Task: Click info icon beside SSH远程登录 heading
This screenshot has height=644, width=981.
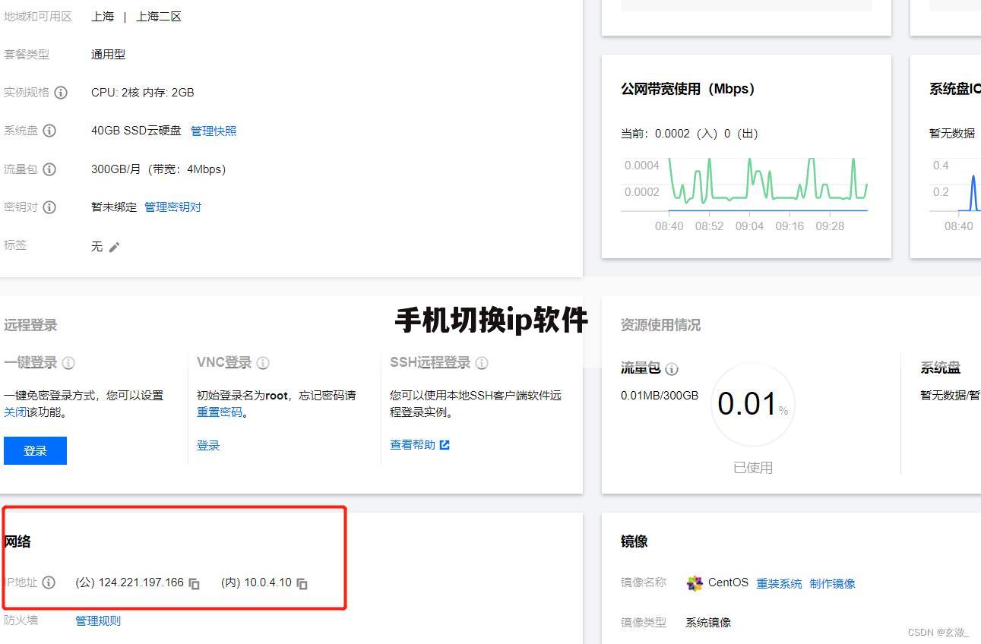Action: [482, 363]
